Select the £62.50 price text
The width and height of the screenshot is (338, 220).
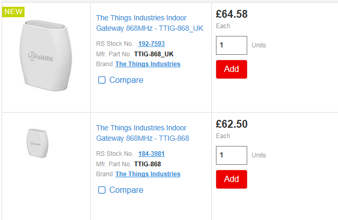[232, 124]
